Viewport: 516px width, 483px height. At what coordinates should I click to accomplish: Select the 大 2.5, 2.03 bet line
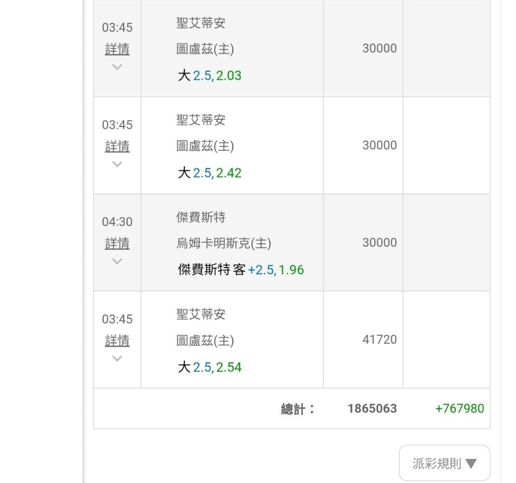click(x=209, y=76)
